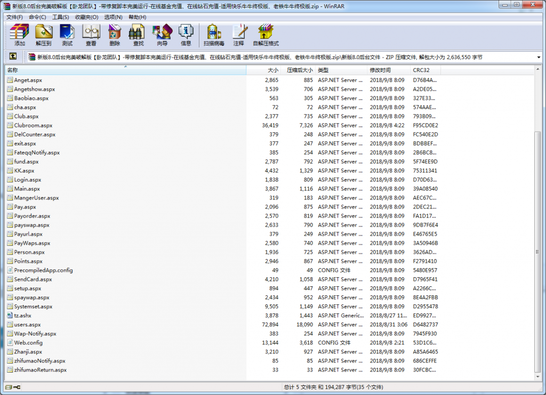
Task: Click the users.aspx file icon
Action: [10, 325]
